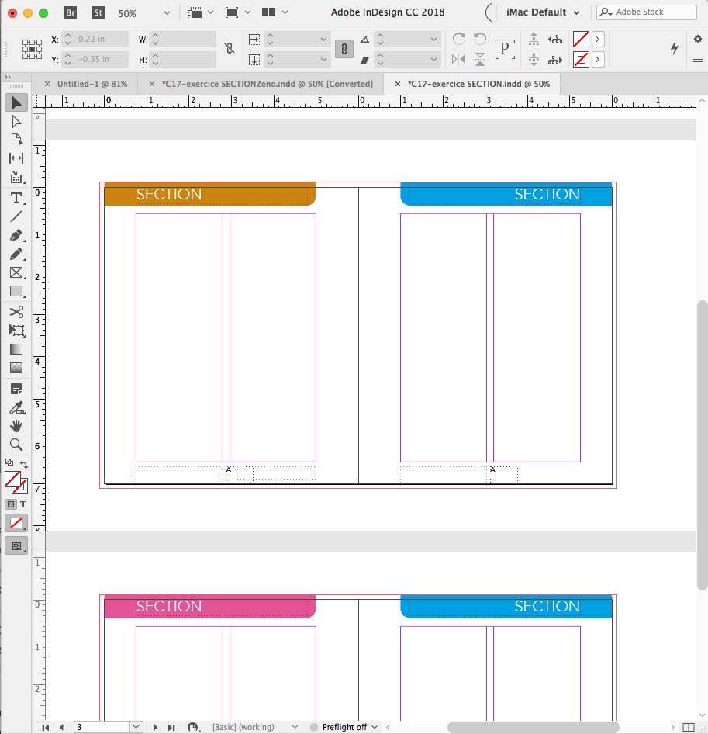Go to the first page
Viewport: 708px width, 734px height.
[x=46, y=727]
